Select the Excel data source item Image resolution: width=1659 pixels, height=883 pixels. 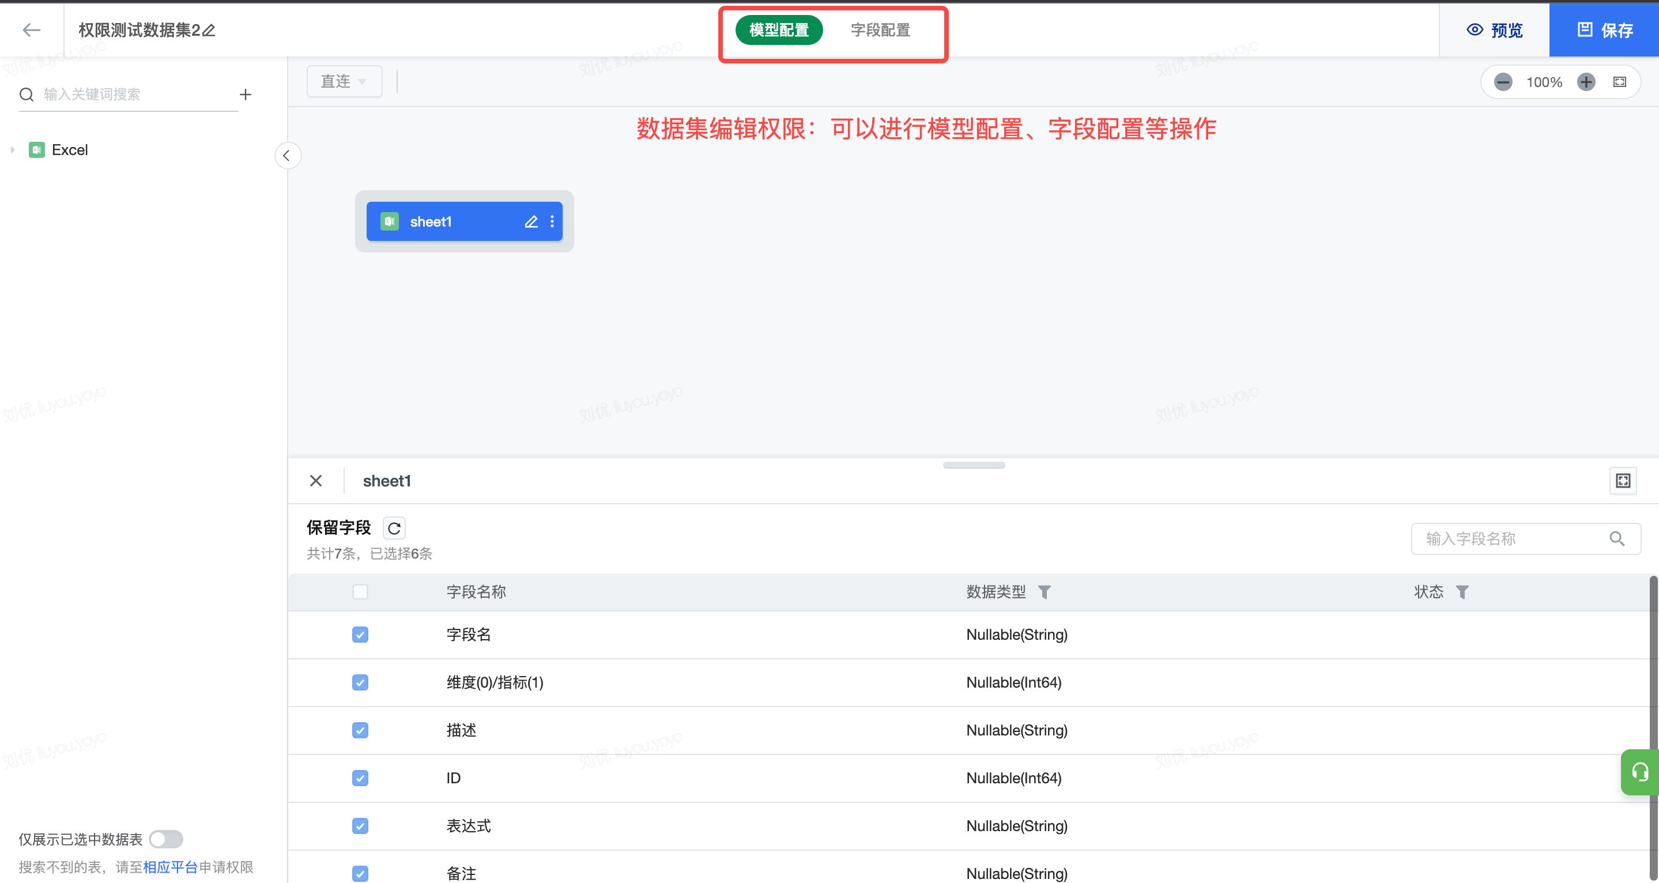click(x=70, y=150)
